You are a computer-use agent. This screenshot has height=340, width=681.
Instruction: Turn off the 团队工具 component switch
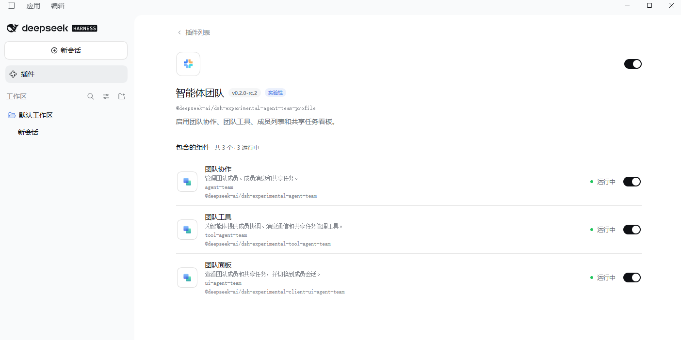click(x=632, y=230)
